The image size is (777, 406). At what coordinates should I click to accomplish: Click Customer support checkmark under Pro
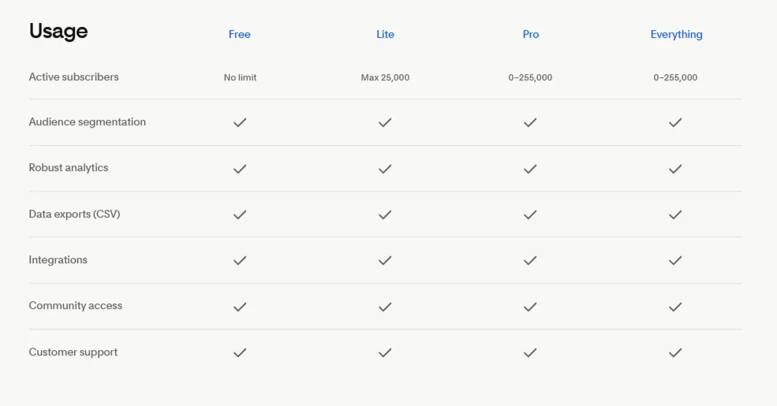pos(530,352)
